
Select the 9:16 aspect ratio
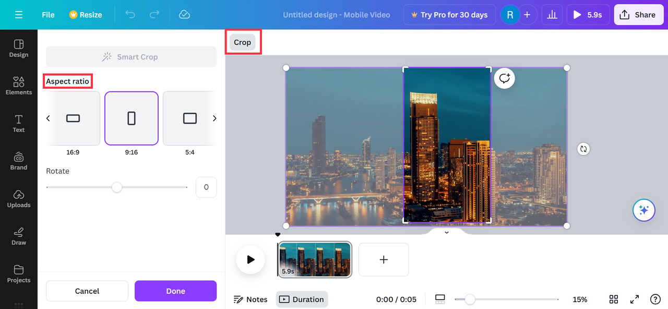pos(132,118)
